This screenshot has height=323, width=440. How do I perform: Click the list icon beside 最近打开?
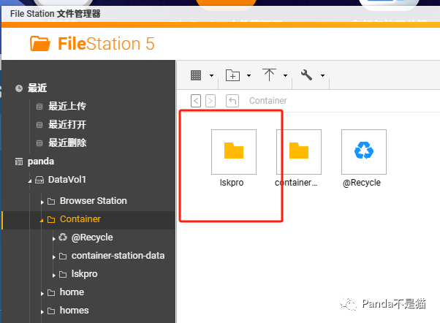point(39,125)
